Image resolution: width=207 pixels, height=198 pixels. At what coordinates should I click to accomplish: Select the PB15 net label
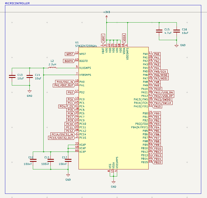pos(157,162)
